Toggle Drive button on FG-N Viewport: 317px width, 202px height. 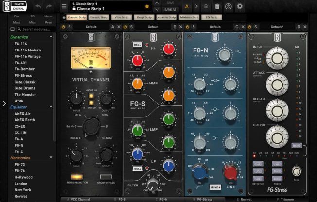pyautogui.click(x=215, y=187)
